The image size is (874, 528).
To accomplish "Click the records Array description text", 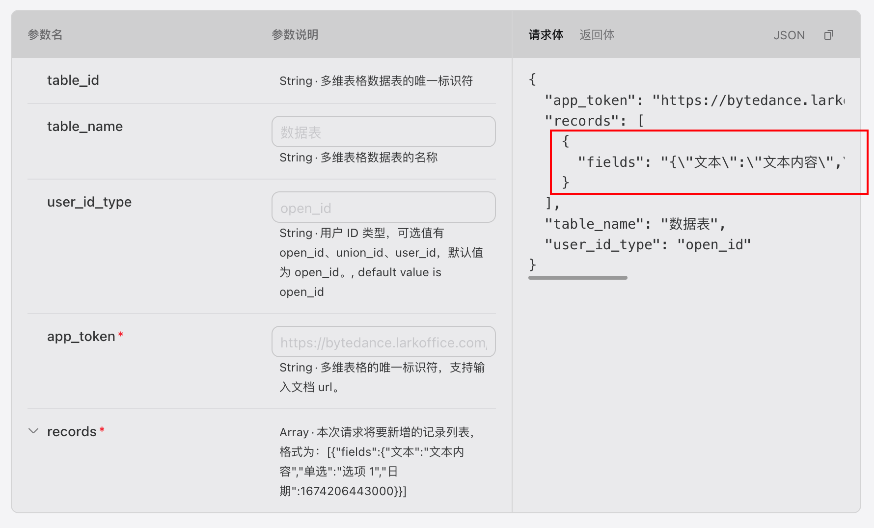I will coord(377,461).
